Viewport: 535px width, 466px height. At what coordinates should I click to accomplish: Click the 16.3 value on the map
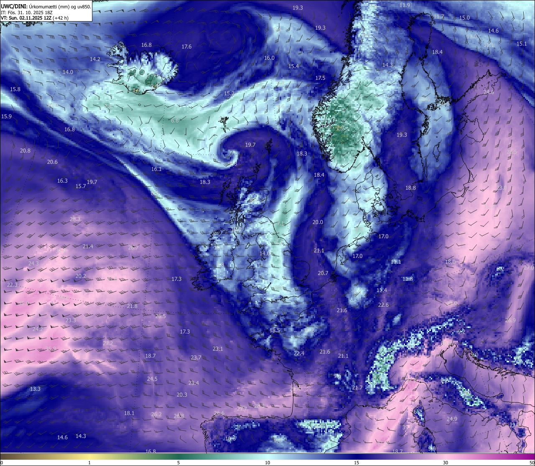point(62,181)
